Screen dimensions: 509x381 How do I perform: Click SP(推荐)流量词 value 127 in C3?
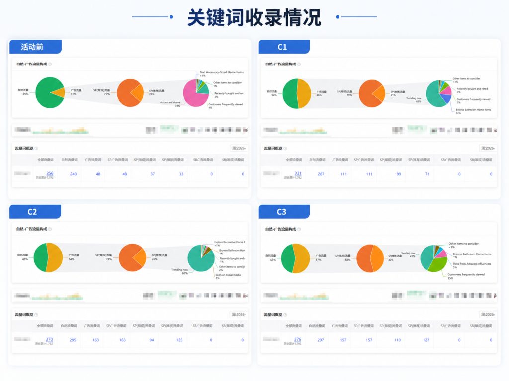[x=426, y=340]
